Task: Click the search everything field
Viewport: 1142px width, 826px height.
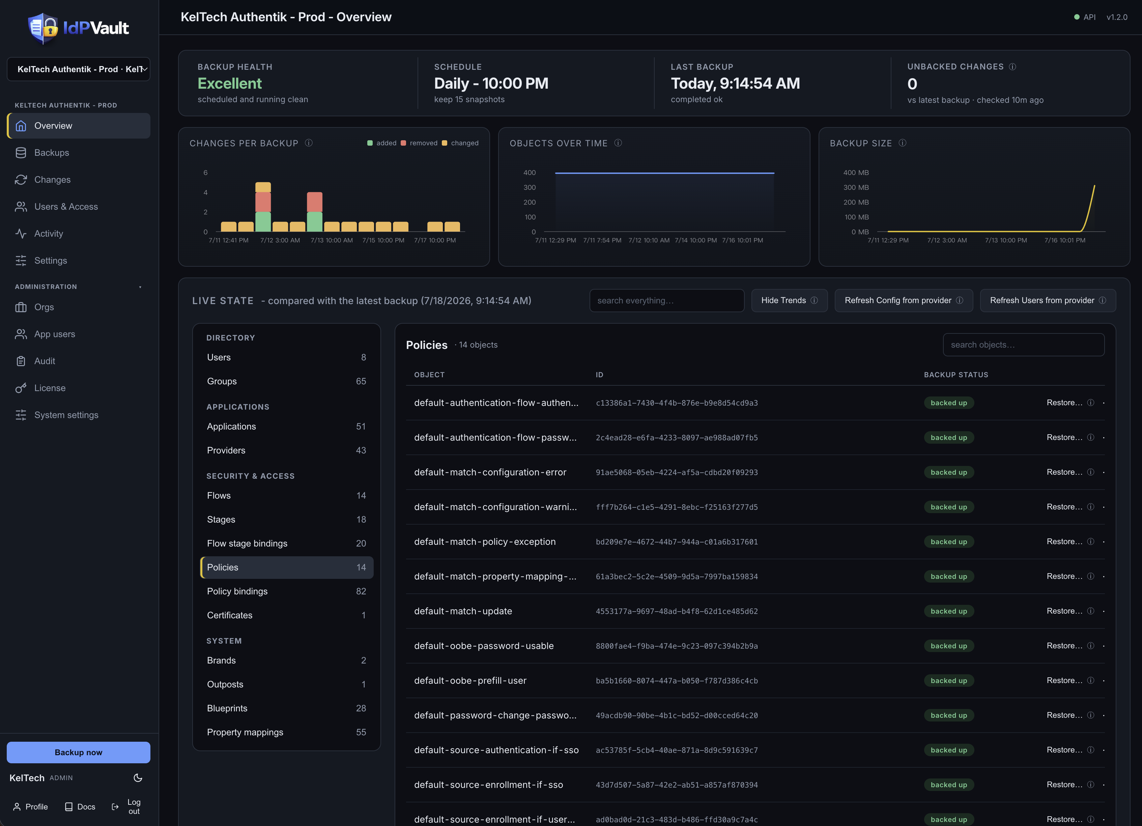Action: (667, 300)
